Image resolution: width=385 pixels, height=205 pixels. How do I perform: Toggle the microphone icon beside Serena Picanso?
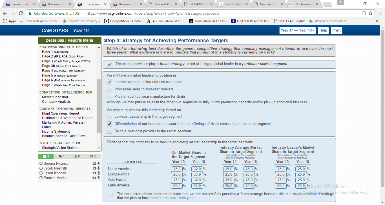pyautogui.click(x=98, y=163)
